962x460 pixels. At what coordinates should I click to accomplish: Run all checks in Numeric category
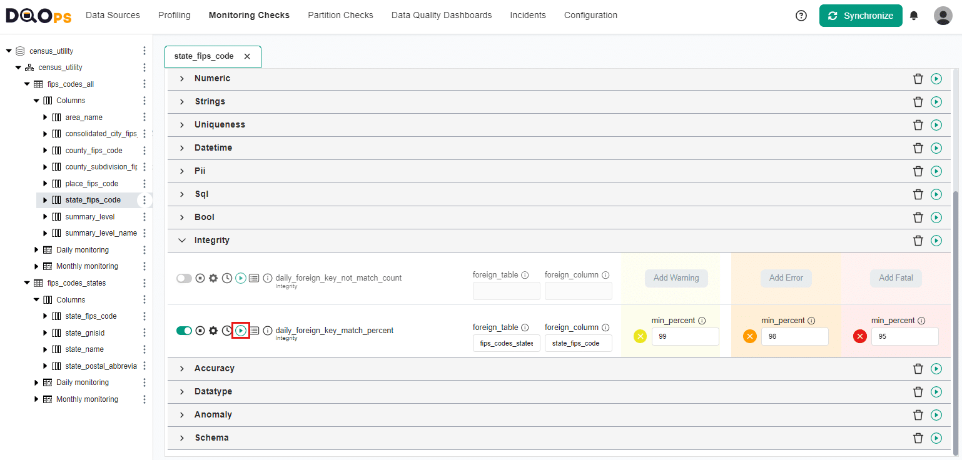tap(936, 79)
